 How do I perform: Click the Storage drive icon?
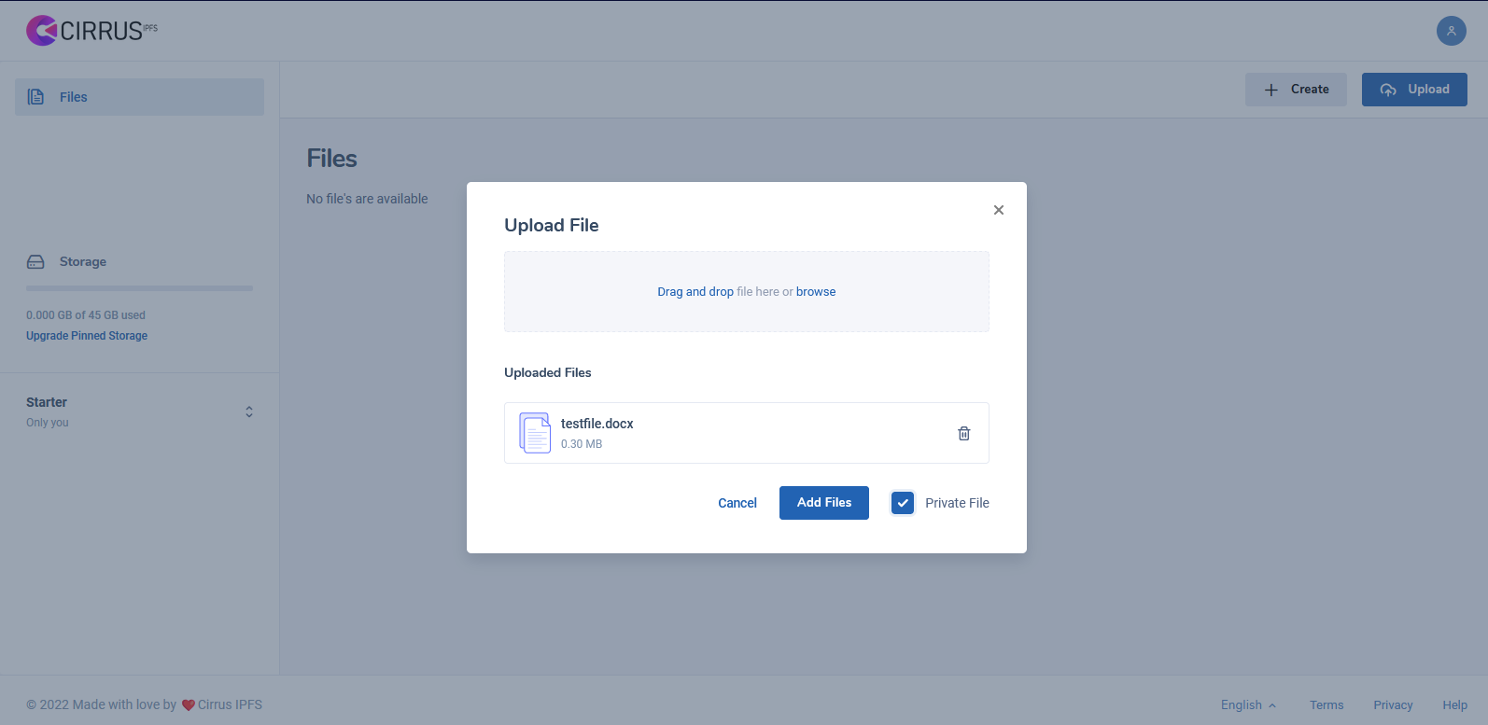(35, 262)
